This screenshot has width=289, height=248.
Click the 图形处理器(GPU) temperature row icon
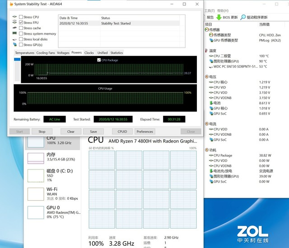click(x=211, y=61)
